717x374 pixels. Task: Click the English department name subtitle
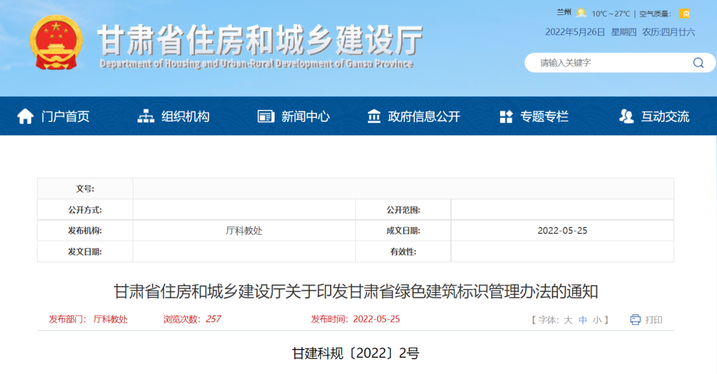tap(256, 64)
